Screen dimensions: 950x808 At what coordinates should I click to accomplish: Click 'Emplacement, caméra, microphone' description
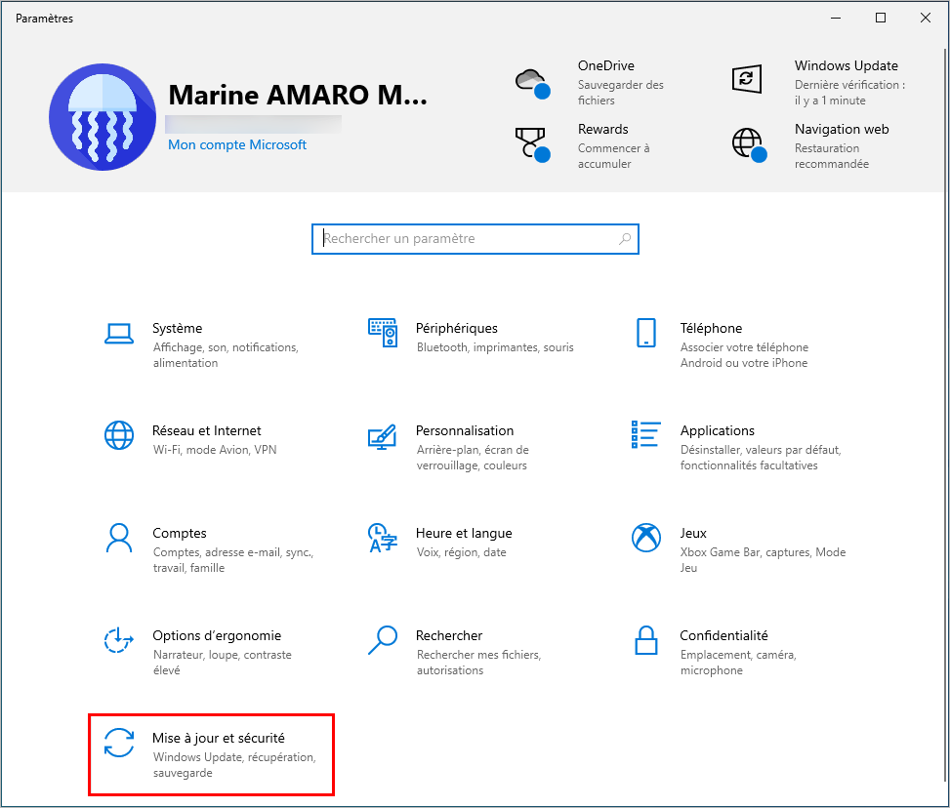tap(738, 662)
